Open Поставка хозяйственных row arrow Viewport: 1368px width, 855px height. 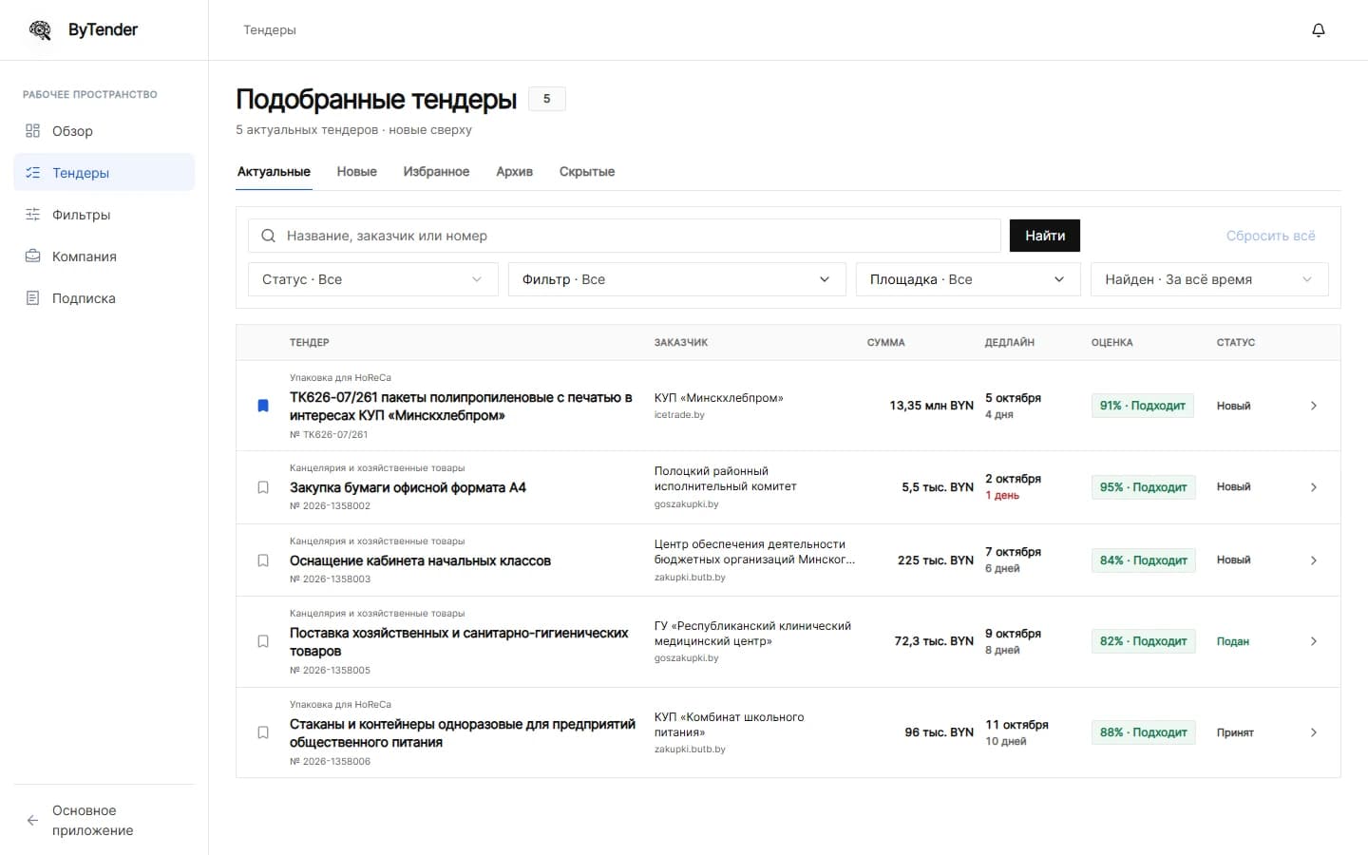coord(1314,641)
